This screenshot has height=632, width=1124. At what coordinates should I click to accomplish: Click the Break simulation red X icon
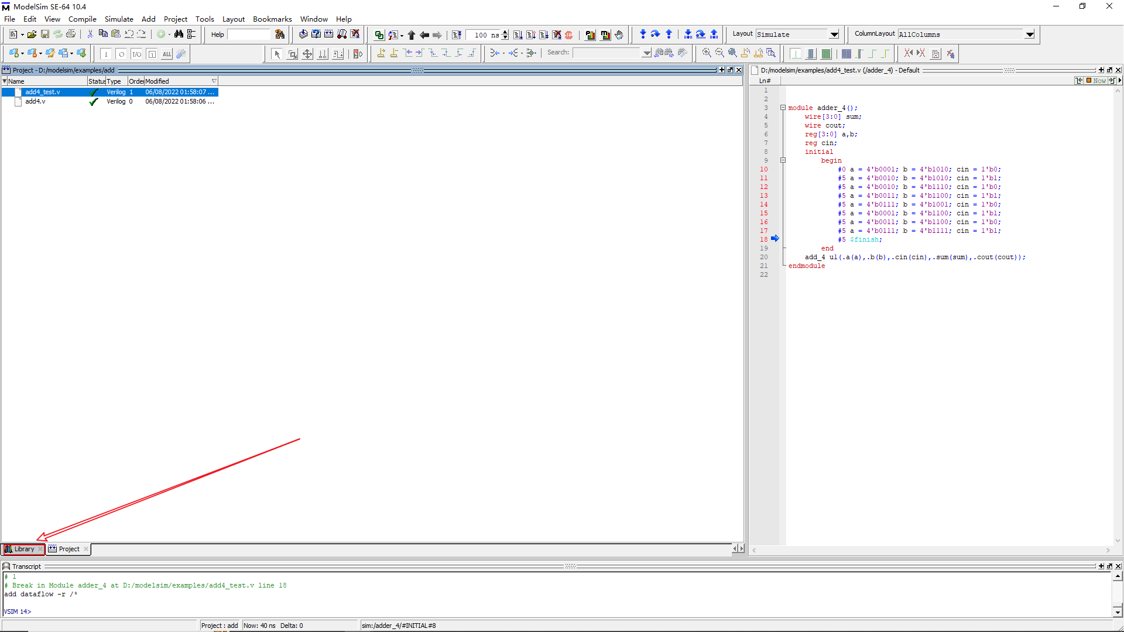click(355, 35)
